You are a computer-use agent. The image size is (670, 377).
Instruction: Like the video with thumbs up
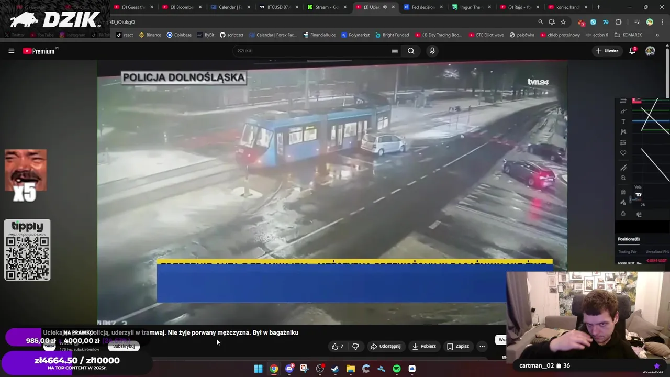click(x=338, y=346)
